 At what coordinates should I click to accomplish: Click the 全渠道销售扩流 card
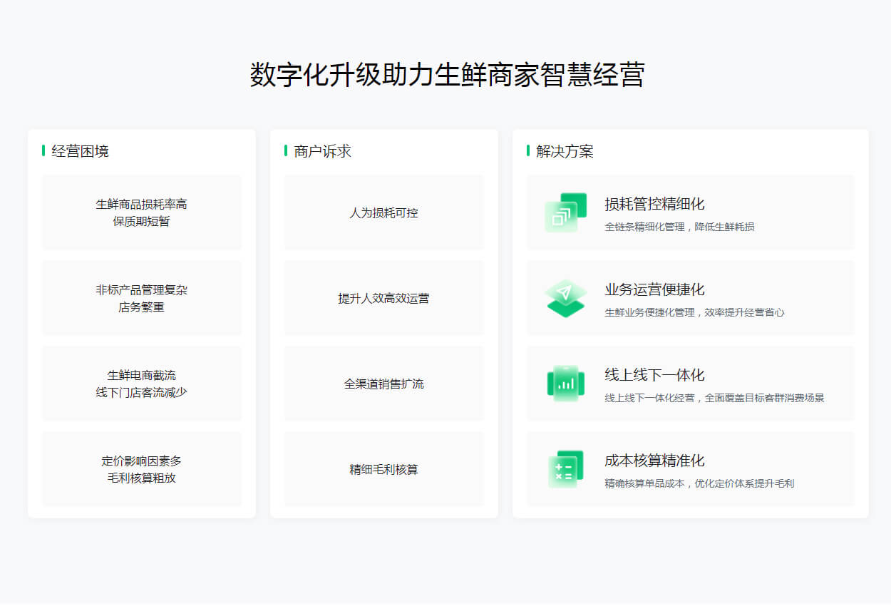pyautogui.click(x=384, y=384)
